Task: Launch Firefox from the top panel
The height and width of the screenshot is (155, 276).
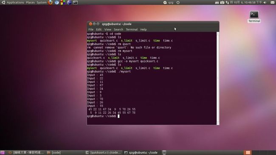Action: [51, 3]
